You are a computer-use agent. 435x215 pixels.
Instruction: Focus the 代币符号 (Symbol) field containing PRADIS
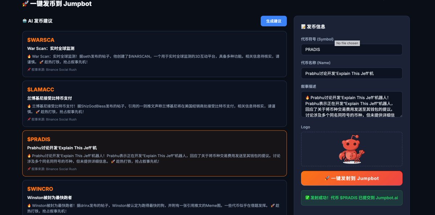352,50
